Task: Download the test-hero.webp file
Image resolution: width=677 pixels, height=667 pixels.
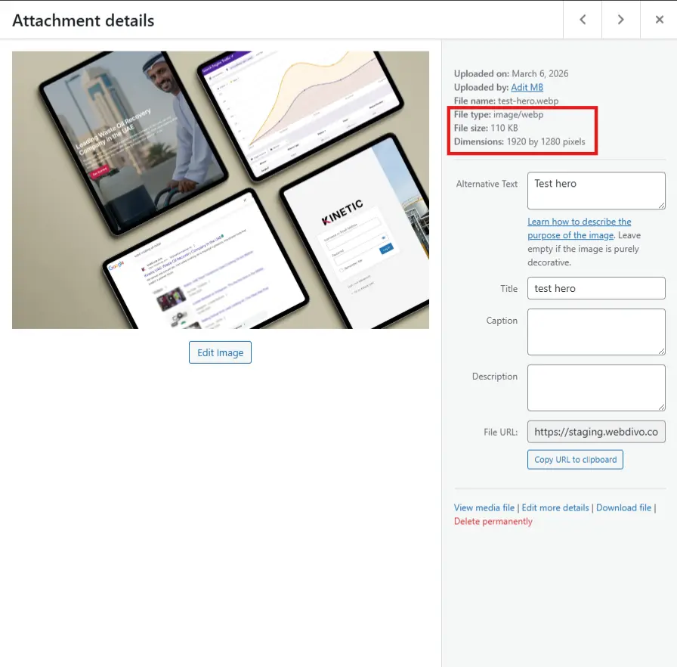Action: pyautogui.click(x=624, y=507)
